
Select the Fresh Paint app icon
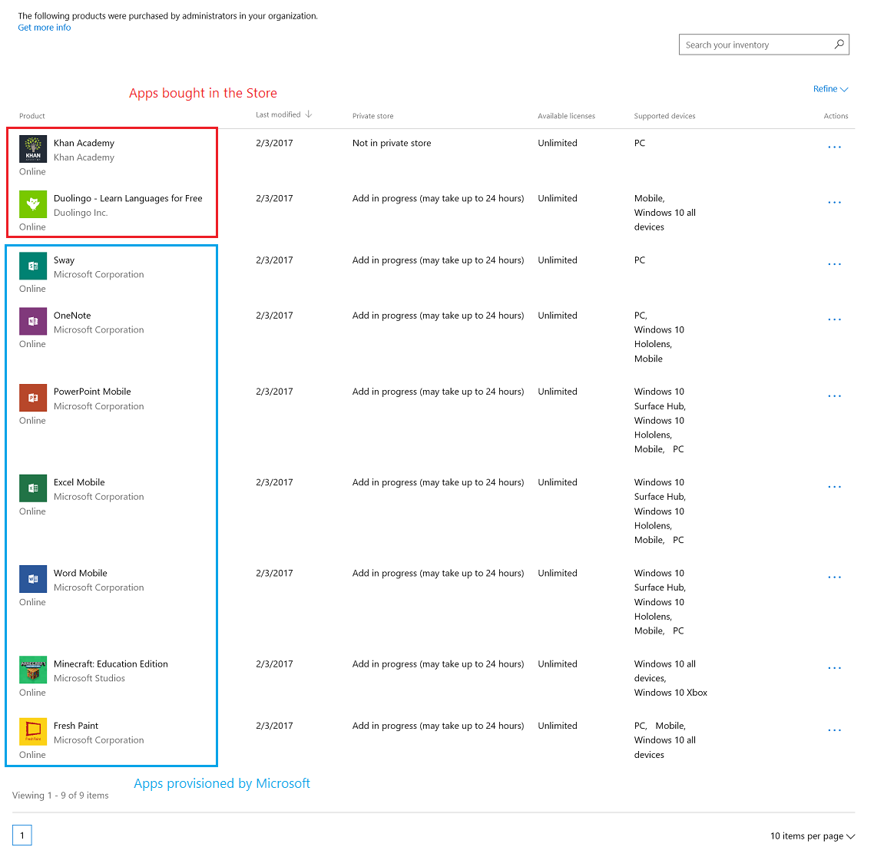pyautogui.click(x=33, y=732)
